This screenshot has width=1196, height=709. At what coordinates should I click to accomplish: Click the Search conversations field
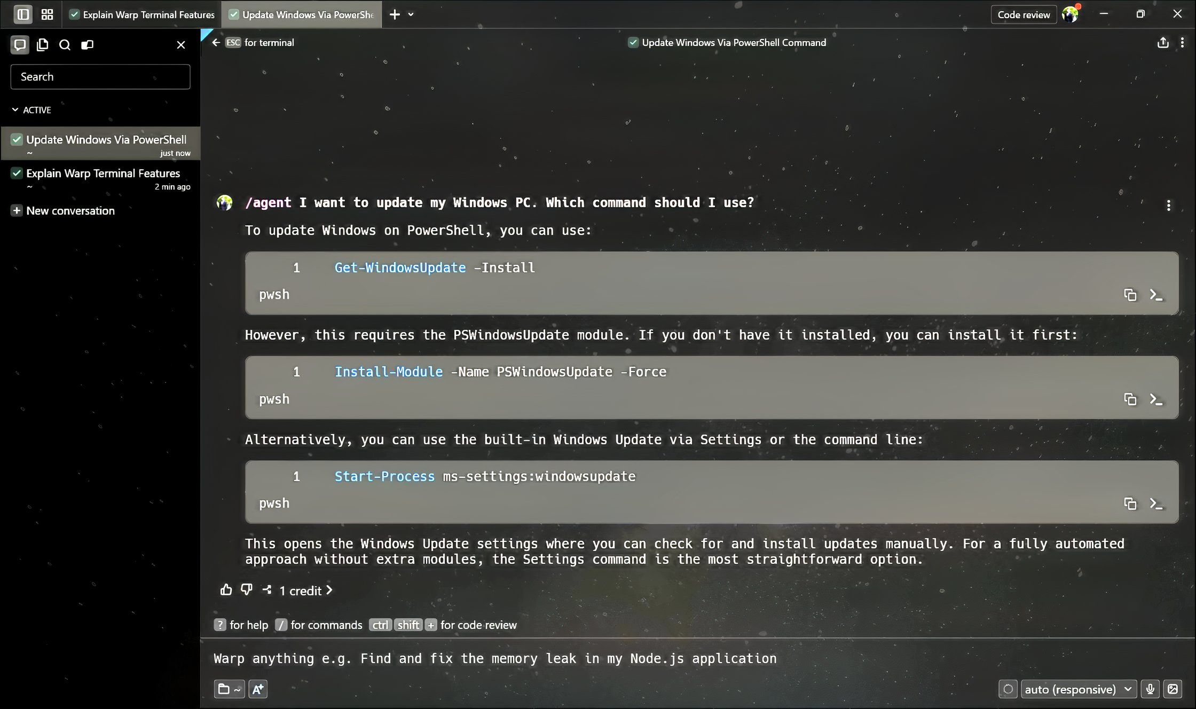(100, 77)
